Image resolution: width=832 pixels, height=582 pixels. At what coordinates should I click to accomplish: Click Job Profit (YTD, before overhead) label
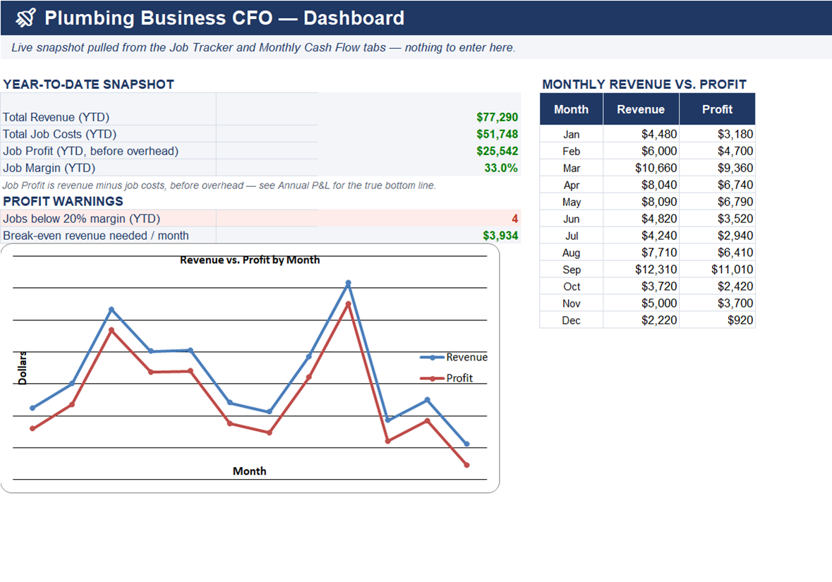tap(91, 151)
